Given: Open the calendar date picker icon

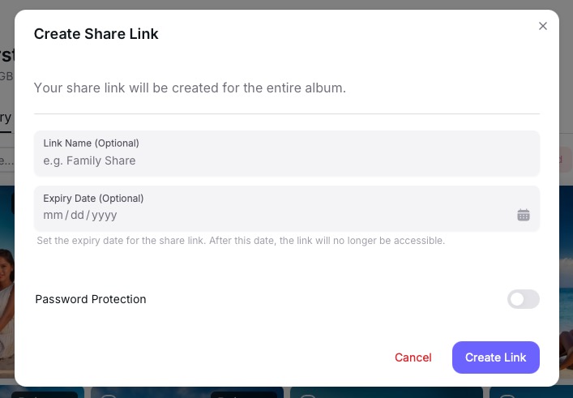Looking at the screenshot, I should 524,215.
